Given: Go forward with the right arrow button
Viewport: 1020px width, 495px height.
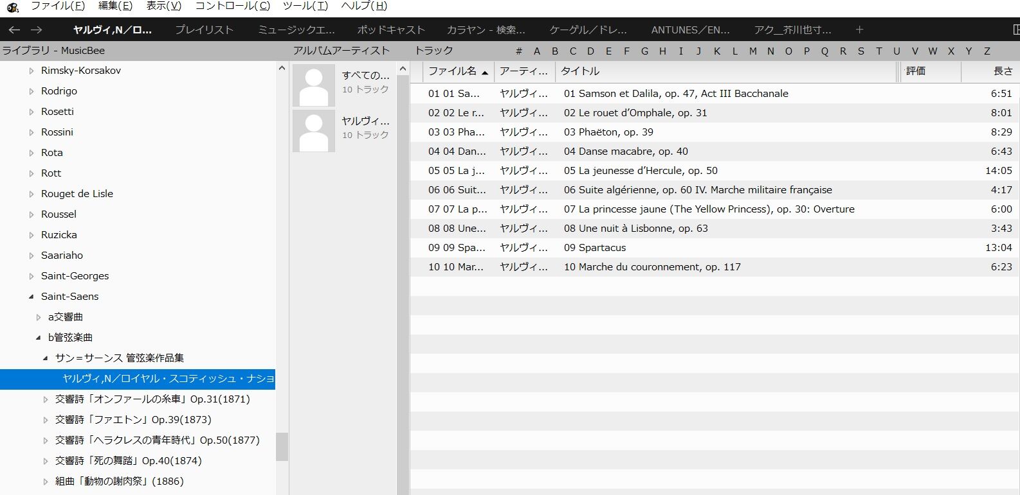Looking at the screenshot, I should click(37, 30).
